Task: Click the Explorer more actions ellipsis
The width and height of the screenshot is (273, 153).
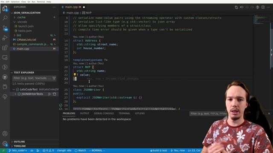Action: point(54,7)
